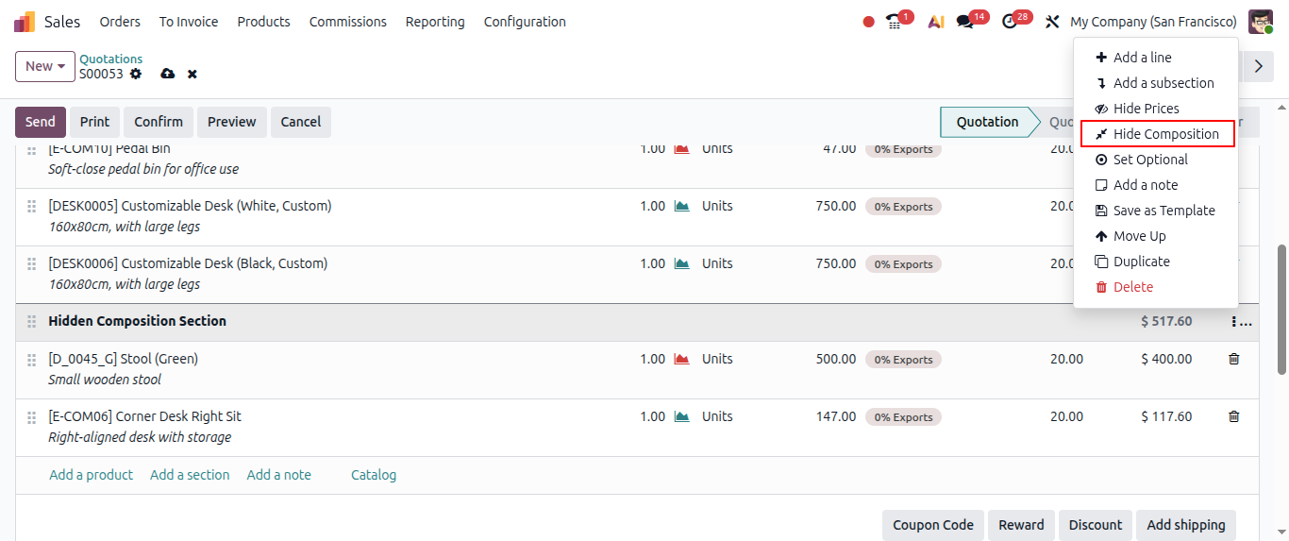This screenshot has width=1289, height=541.
Task: Open Units field of Pedal Bin line
Action: [x=717, y=149]
